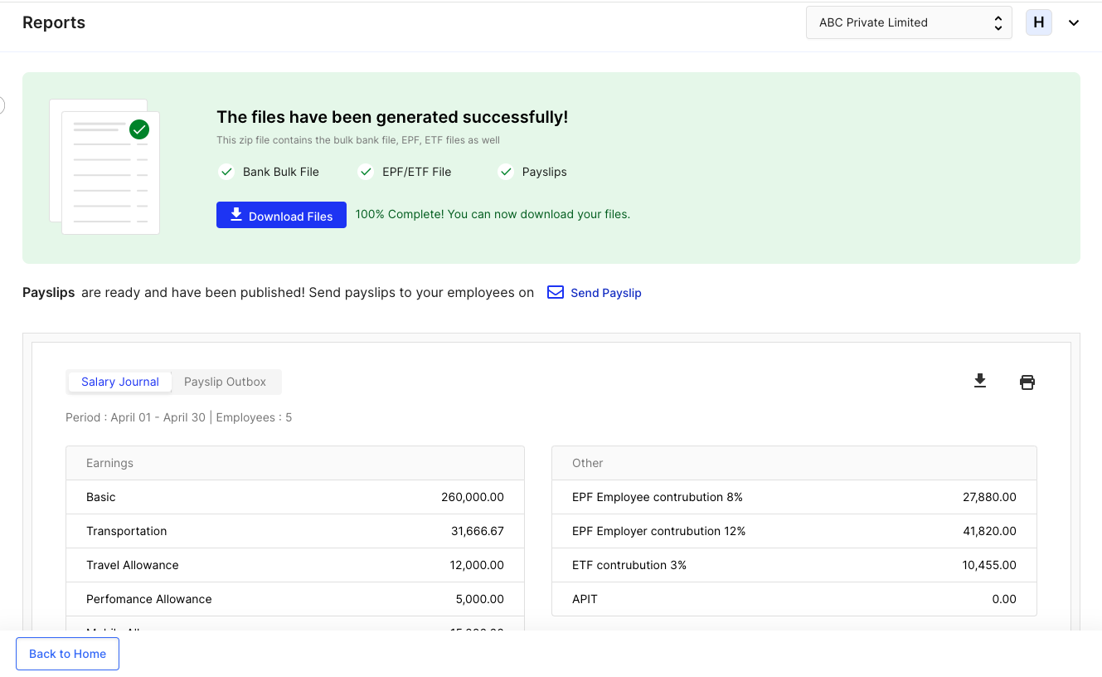Click the 27,880.00 value
The width and height of the screenshot is (1102, 677).
tap(989, 497)
